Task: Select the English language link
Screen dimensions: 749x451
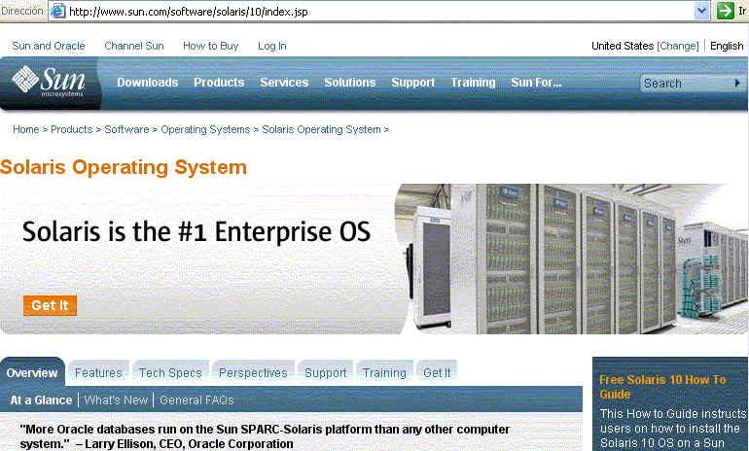Action: point(727,46)
